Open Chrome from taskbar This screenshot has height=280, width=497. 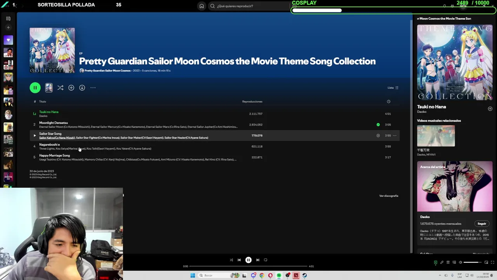(x=262, y=275)
